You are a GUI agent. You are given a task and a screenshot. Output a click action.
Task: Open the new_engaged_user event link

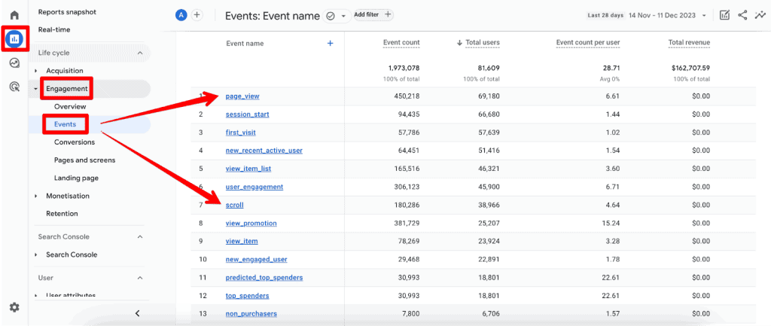coord(256,259)
